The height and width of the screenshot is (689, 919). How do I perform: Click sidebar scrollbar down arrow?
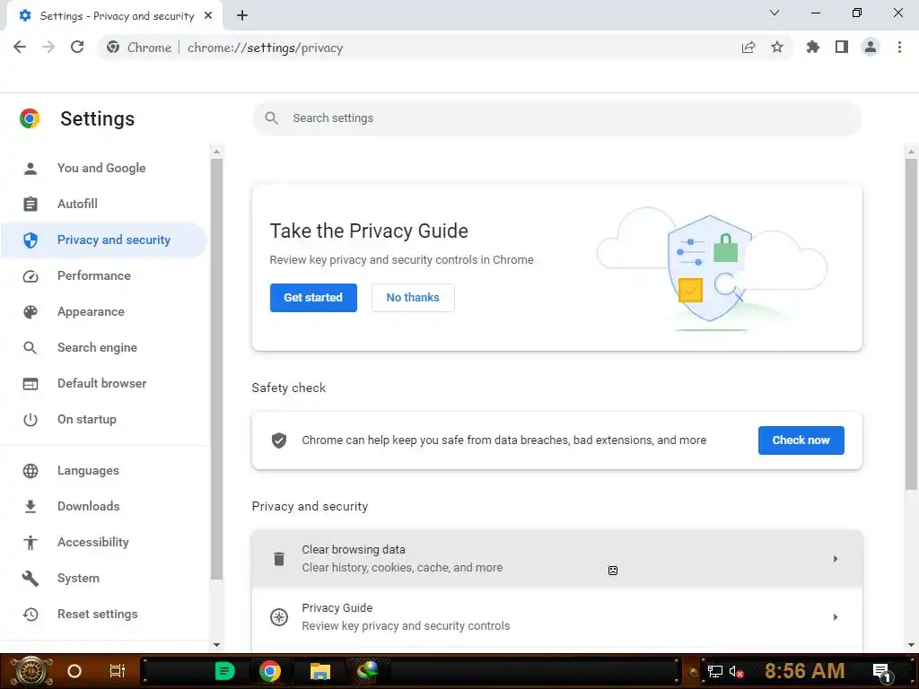point(217,645)
